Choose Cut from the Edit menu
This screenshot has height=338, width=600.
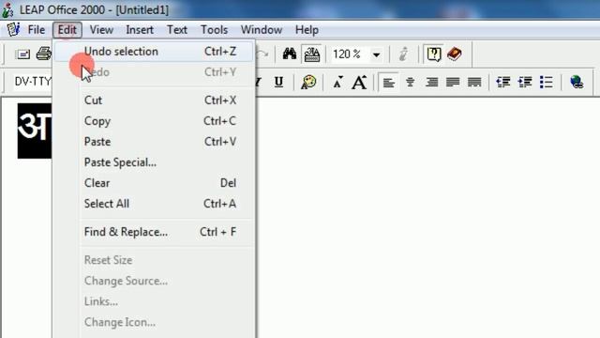tap(154, 100)
